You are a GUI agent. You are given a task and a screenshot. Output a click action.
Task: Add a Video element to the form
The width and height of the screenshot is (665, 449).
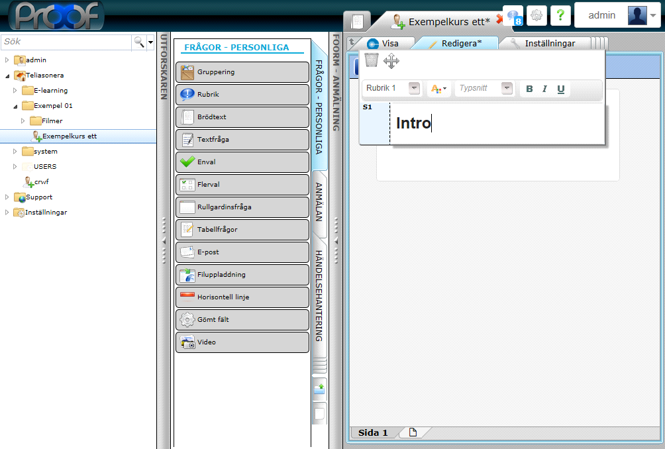pyautogui.click(x=242, y=342)
